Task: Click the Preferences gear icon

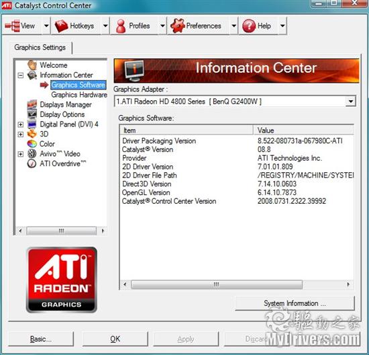Action: click(177, 26)
